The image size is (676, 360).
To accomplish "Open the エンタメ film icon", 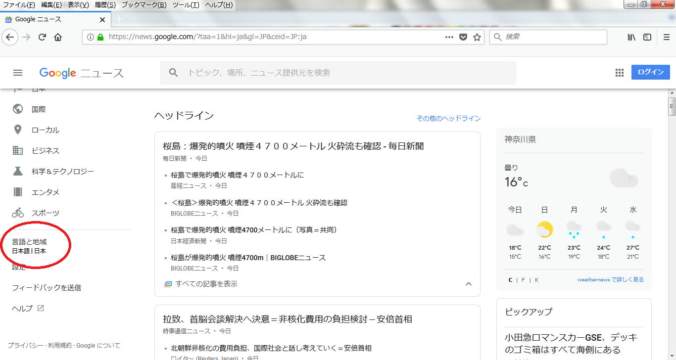I will tap(18, 192).
